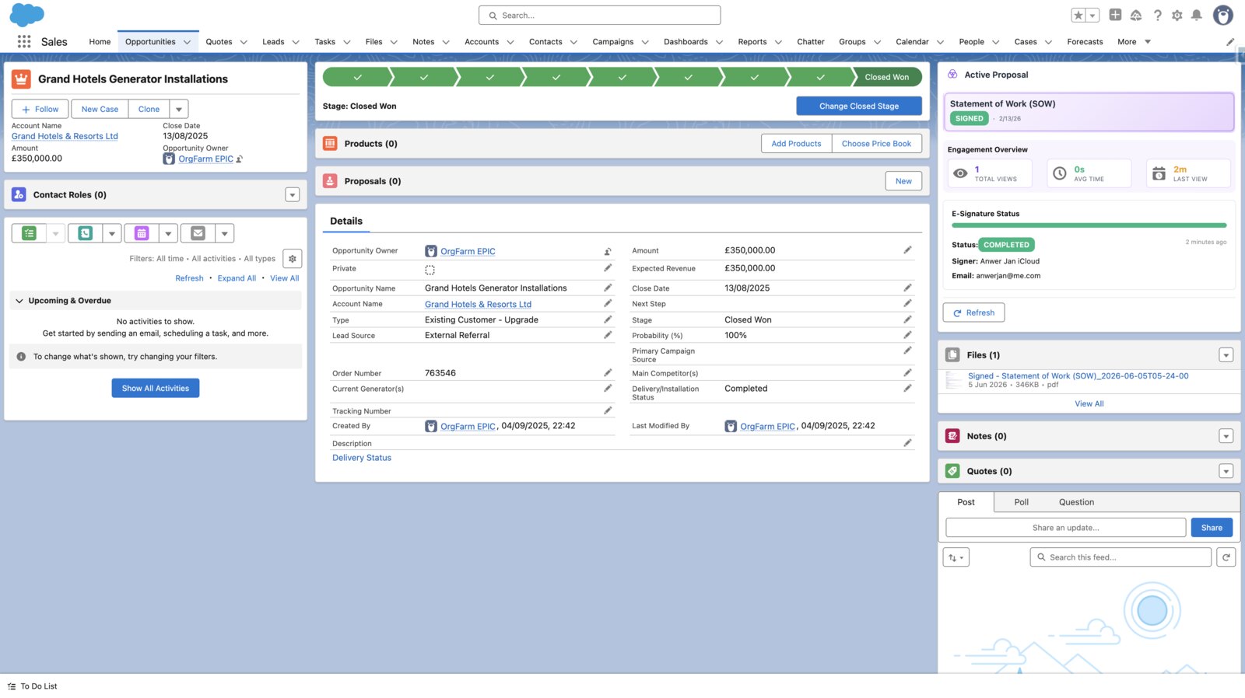This screenshot has width=1245, height=698.
Task: Click the New Event calendar icon button
Action: click(142, 233)
